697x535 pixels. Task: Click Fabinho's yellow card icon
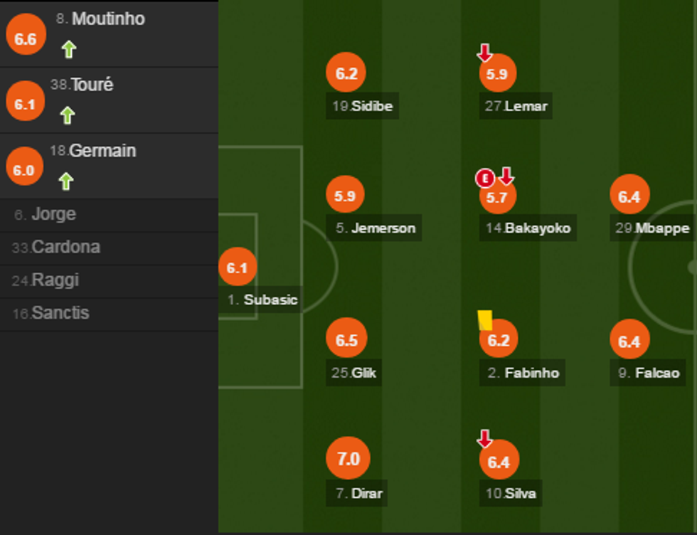pos(485,320)
